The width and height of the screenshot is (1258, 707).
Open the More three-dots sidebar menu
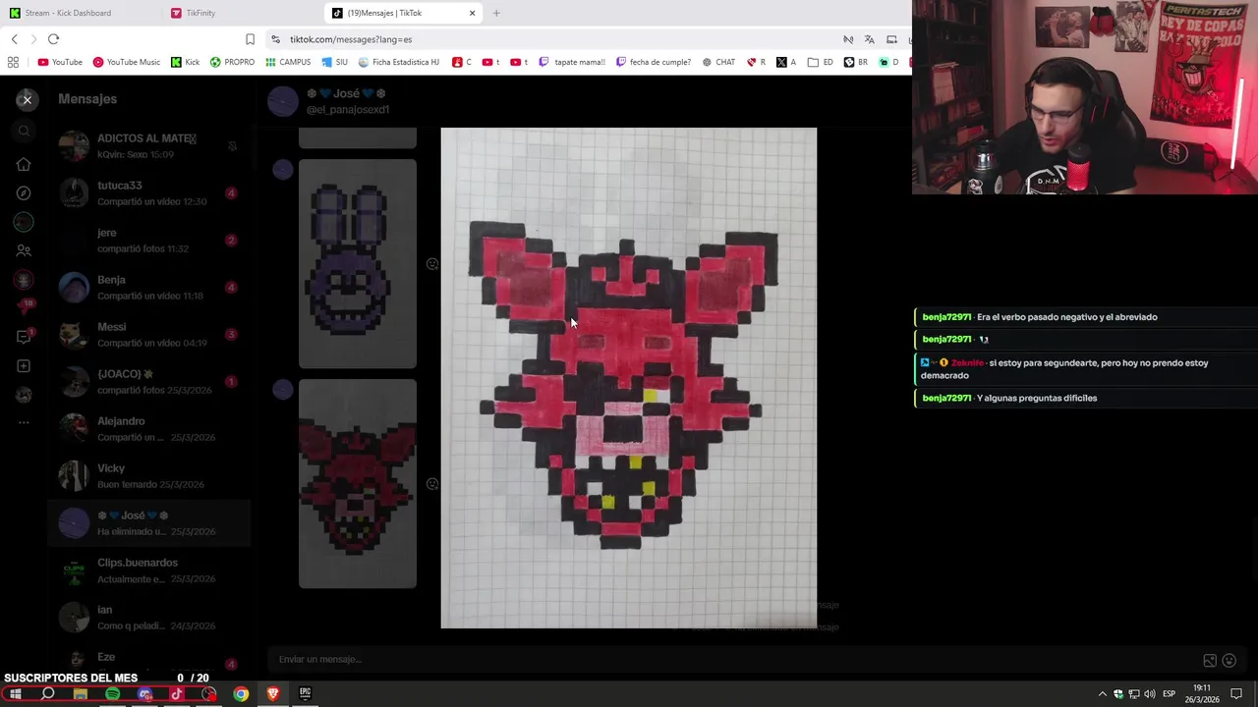[x=24, y=423]
